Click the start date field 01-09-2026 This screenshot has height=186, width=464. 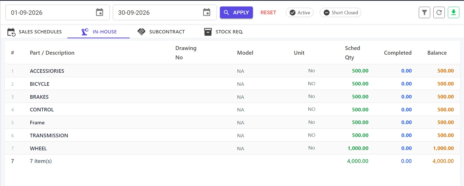[57, 12]
